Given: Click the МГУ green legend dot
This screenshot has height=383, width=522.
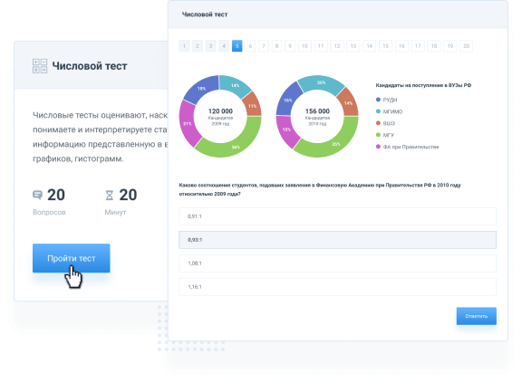Looking at the screenshot, I should pos(378,135).
